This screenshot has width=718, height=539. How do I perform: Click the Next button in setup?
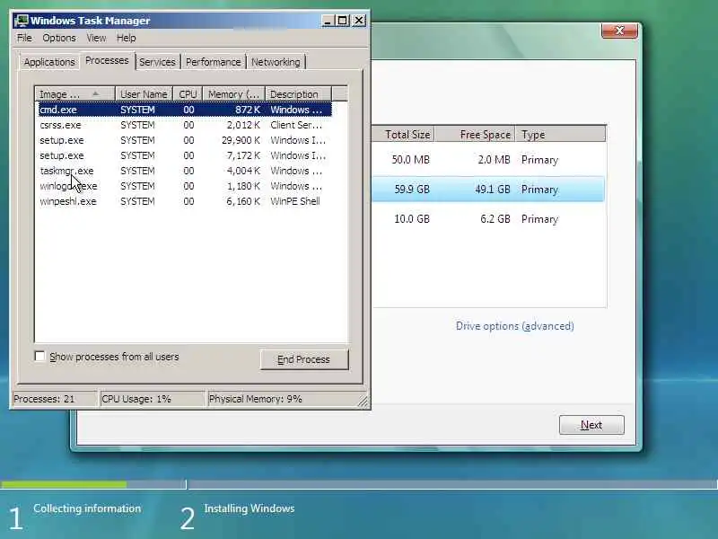(x=591, y=425)
